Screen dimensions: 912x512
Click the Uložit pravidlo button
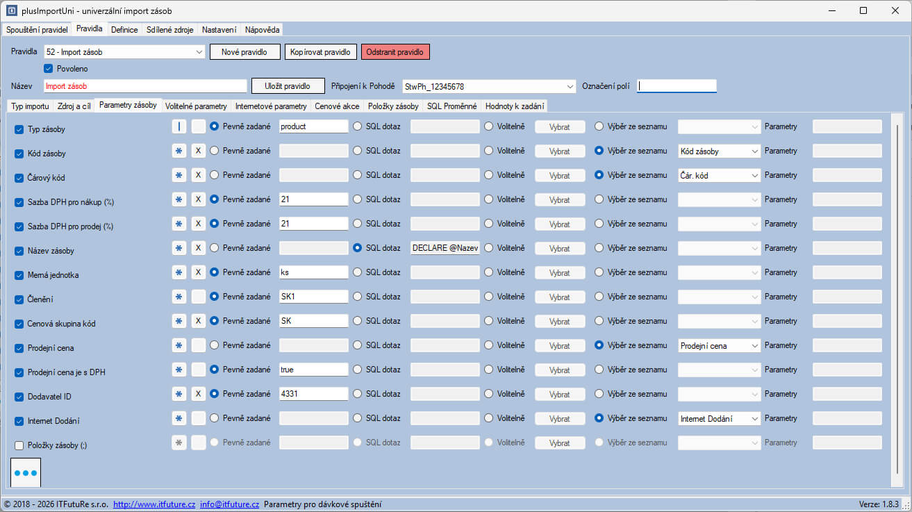288,86
